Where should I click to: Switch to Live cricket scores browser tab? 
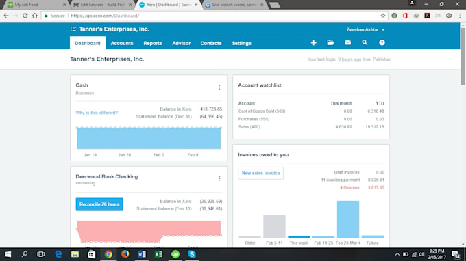point(235,5)
